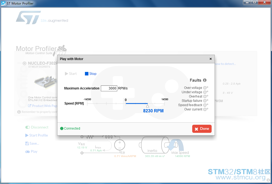Click the 0.71 Apk Imax value

96,151
